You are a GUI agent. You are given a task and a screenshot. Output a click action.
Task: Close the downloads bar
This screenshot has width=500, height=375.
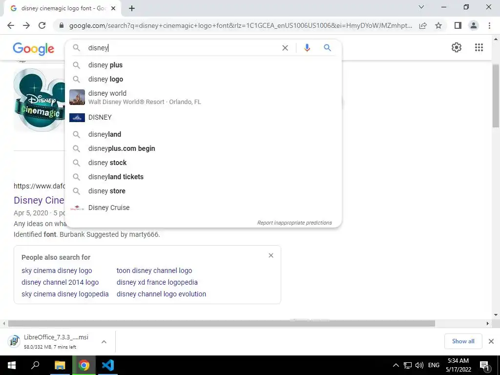(x=491, y=341)
